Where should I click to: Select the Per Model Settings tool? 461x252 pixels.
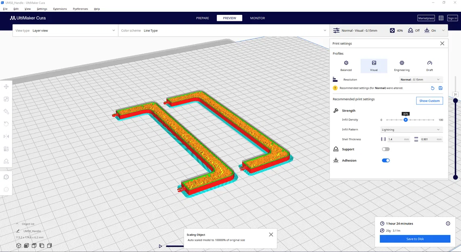pos(6,149)
